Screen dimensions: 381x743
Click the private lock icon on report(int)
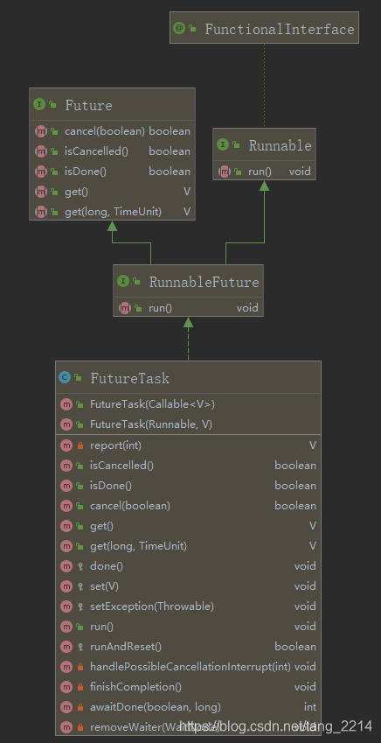pos(80,445)
